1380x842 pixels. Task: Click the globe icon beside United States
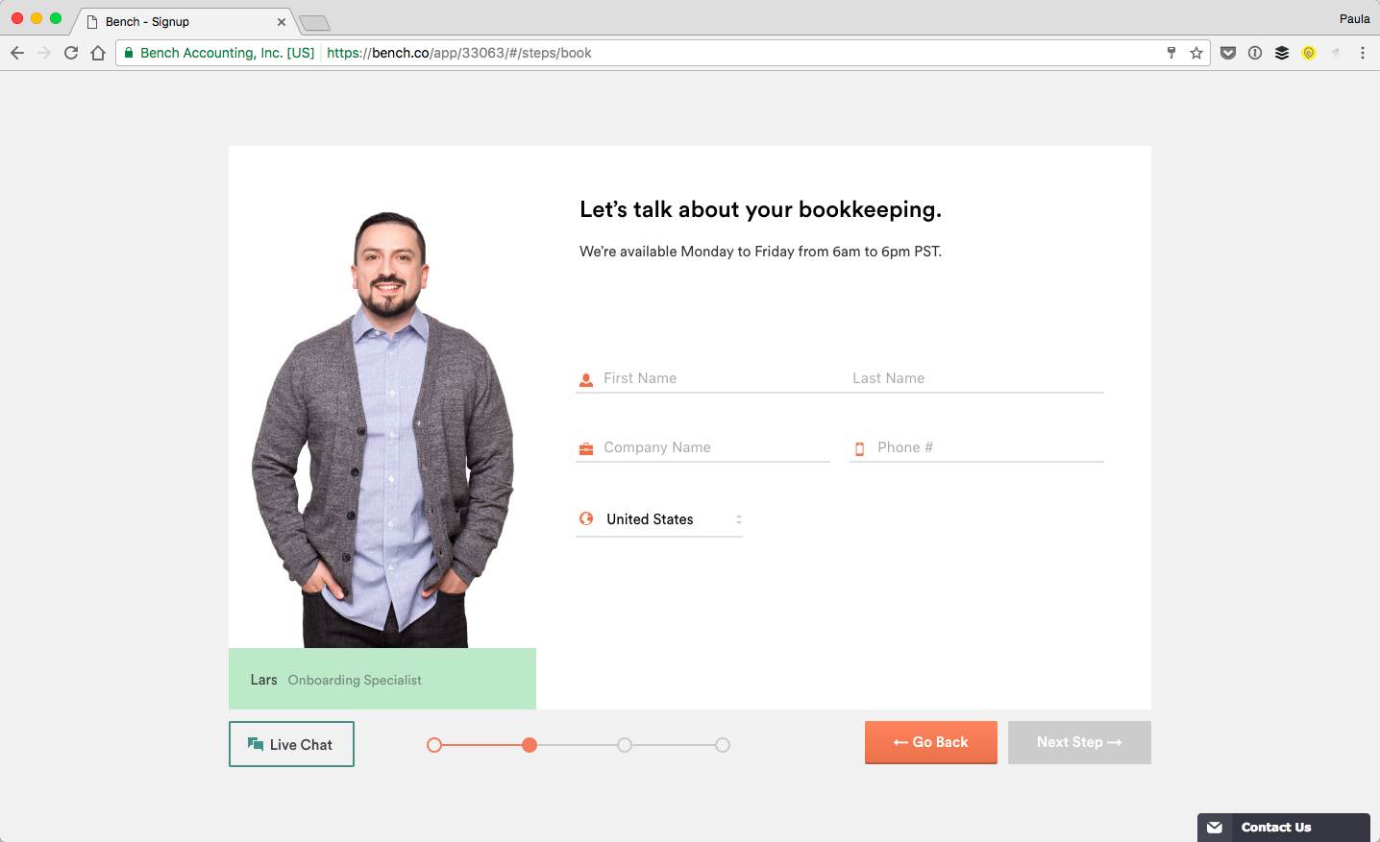click(x=586, y=518)
